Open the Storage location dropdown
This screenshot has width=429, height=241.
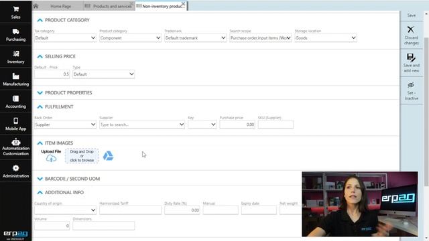coord(326,38)
